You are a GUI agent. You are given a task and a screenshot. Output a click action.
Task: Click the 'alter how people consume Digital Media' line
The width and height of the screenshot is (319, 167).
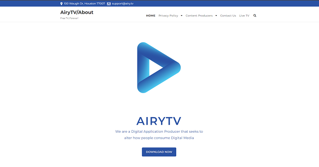point(159,138)
